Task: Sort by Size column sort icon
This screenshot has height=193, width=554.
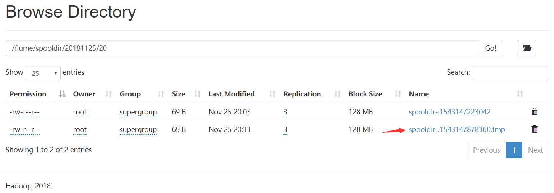Action: coord(198,94)
